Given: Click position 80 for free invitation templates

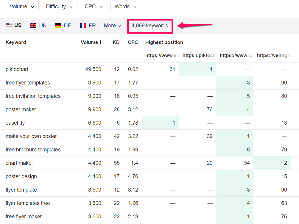Looking at the screenshot, I should [x=284, y=96].
